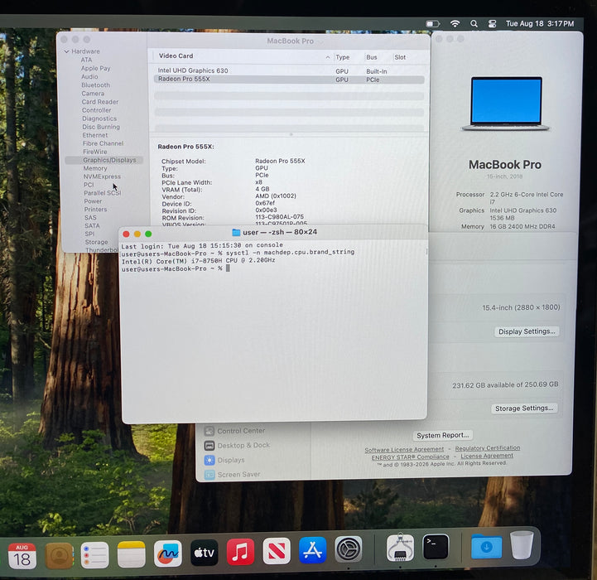The height and width of the screenshot is (580, 597).
Task: Select Radeon Pro 555X row
Action: pyautogui.click(x=289, y=80)
